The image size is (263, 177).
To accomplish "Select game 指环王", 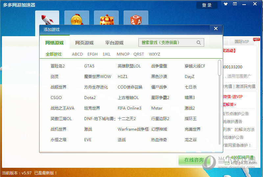I will pos(191,119).
